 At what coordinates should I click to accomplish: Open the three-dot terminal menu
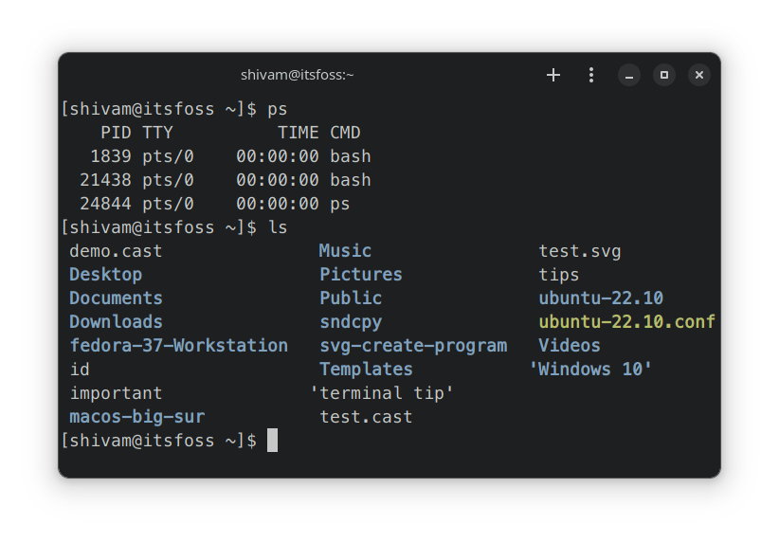[591, 75]
